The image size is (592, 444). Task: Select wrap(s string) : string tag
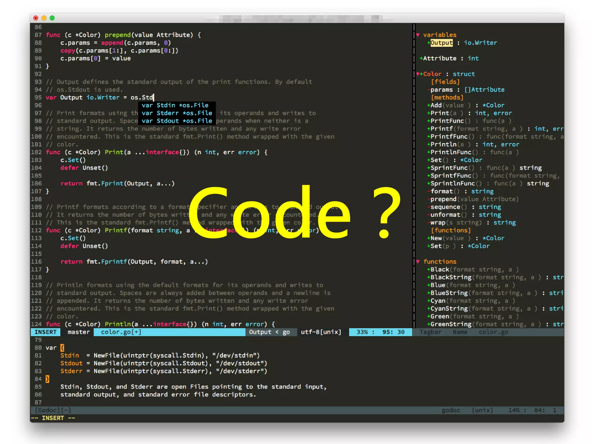pyautogui.click(x=471, y=222)
